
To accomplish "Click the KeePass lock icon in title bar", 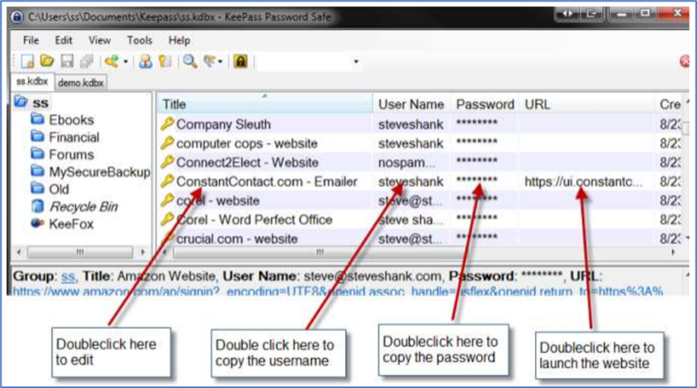I will (x=17, y=17).
